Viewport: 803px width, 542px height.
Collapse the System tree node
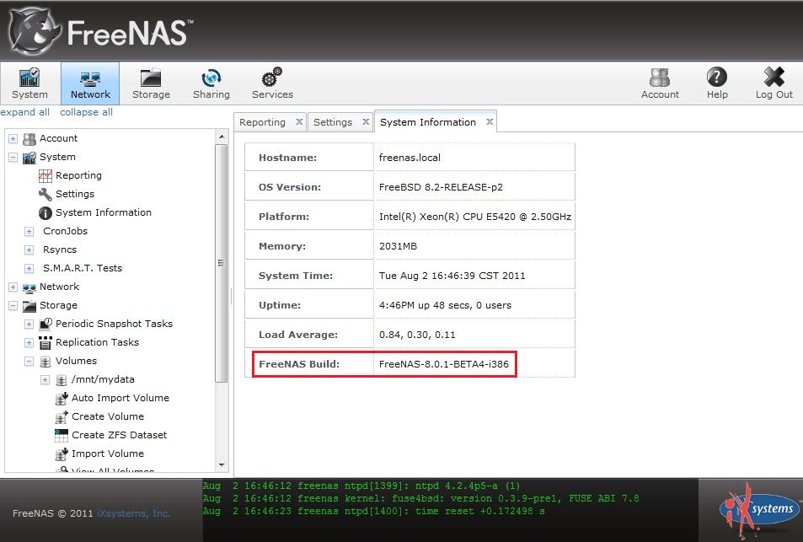[x=13, y=157]
